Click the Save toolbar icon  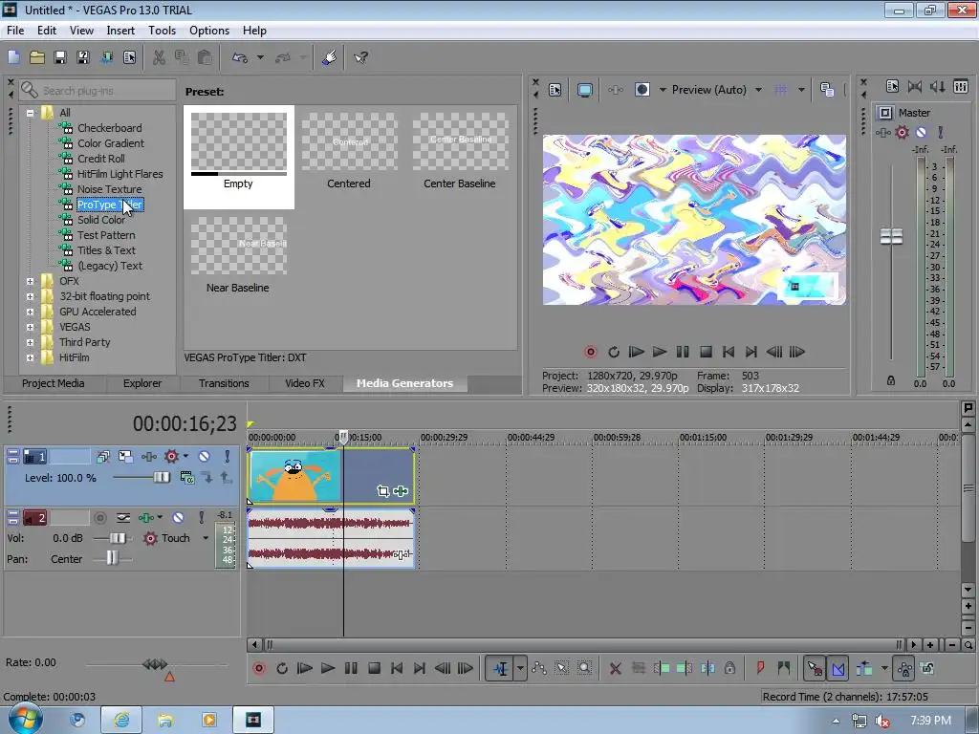(60, 57)
